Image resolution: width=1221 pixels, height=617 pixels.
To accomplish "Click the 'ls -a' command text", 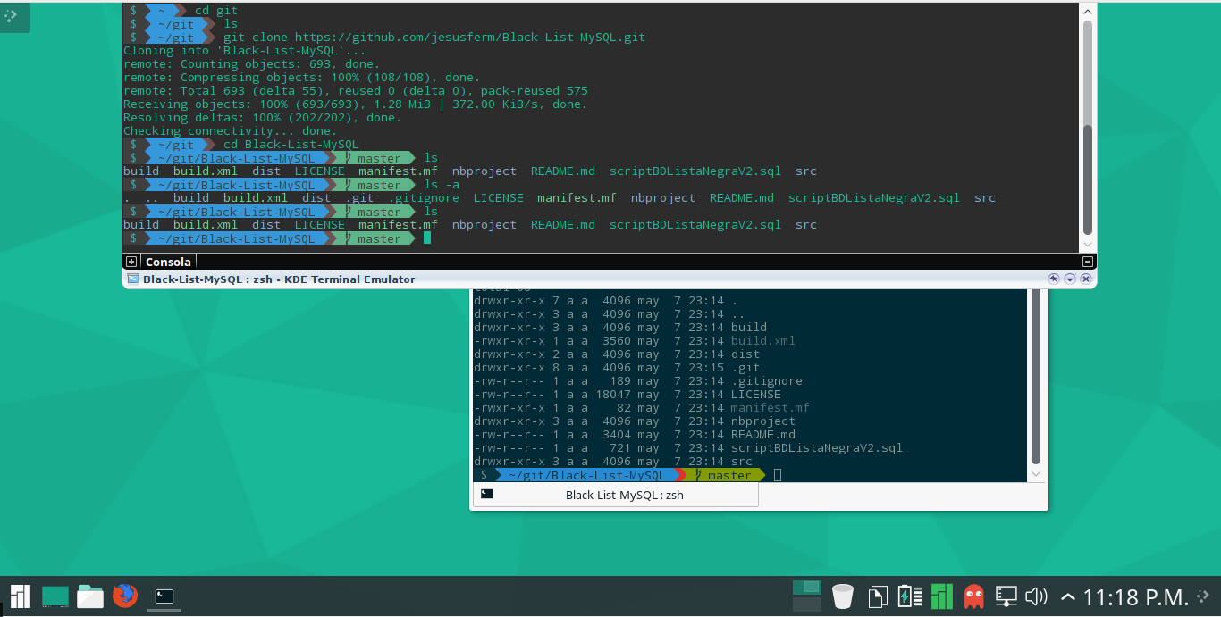I will [x=442, y=185].
